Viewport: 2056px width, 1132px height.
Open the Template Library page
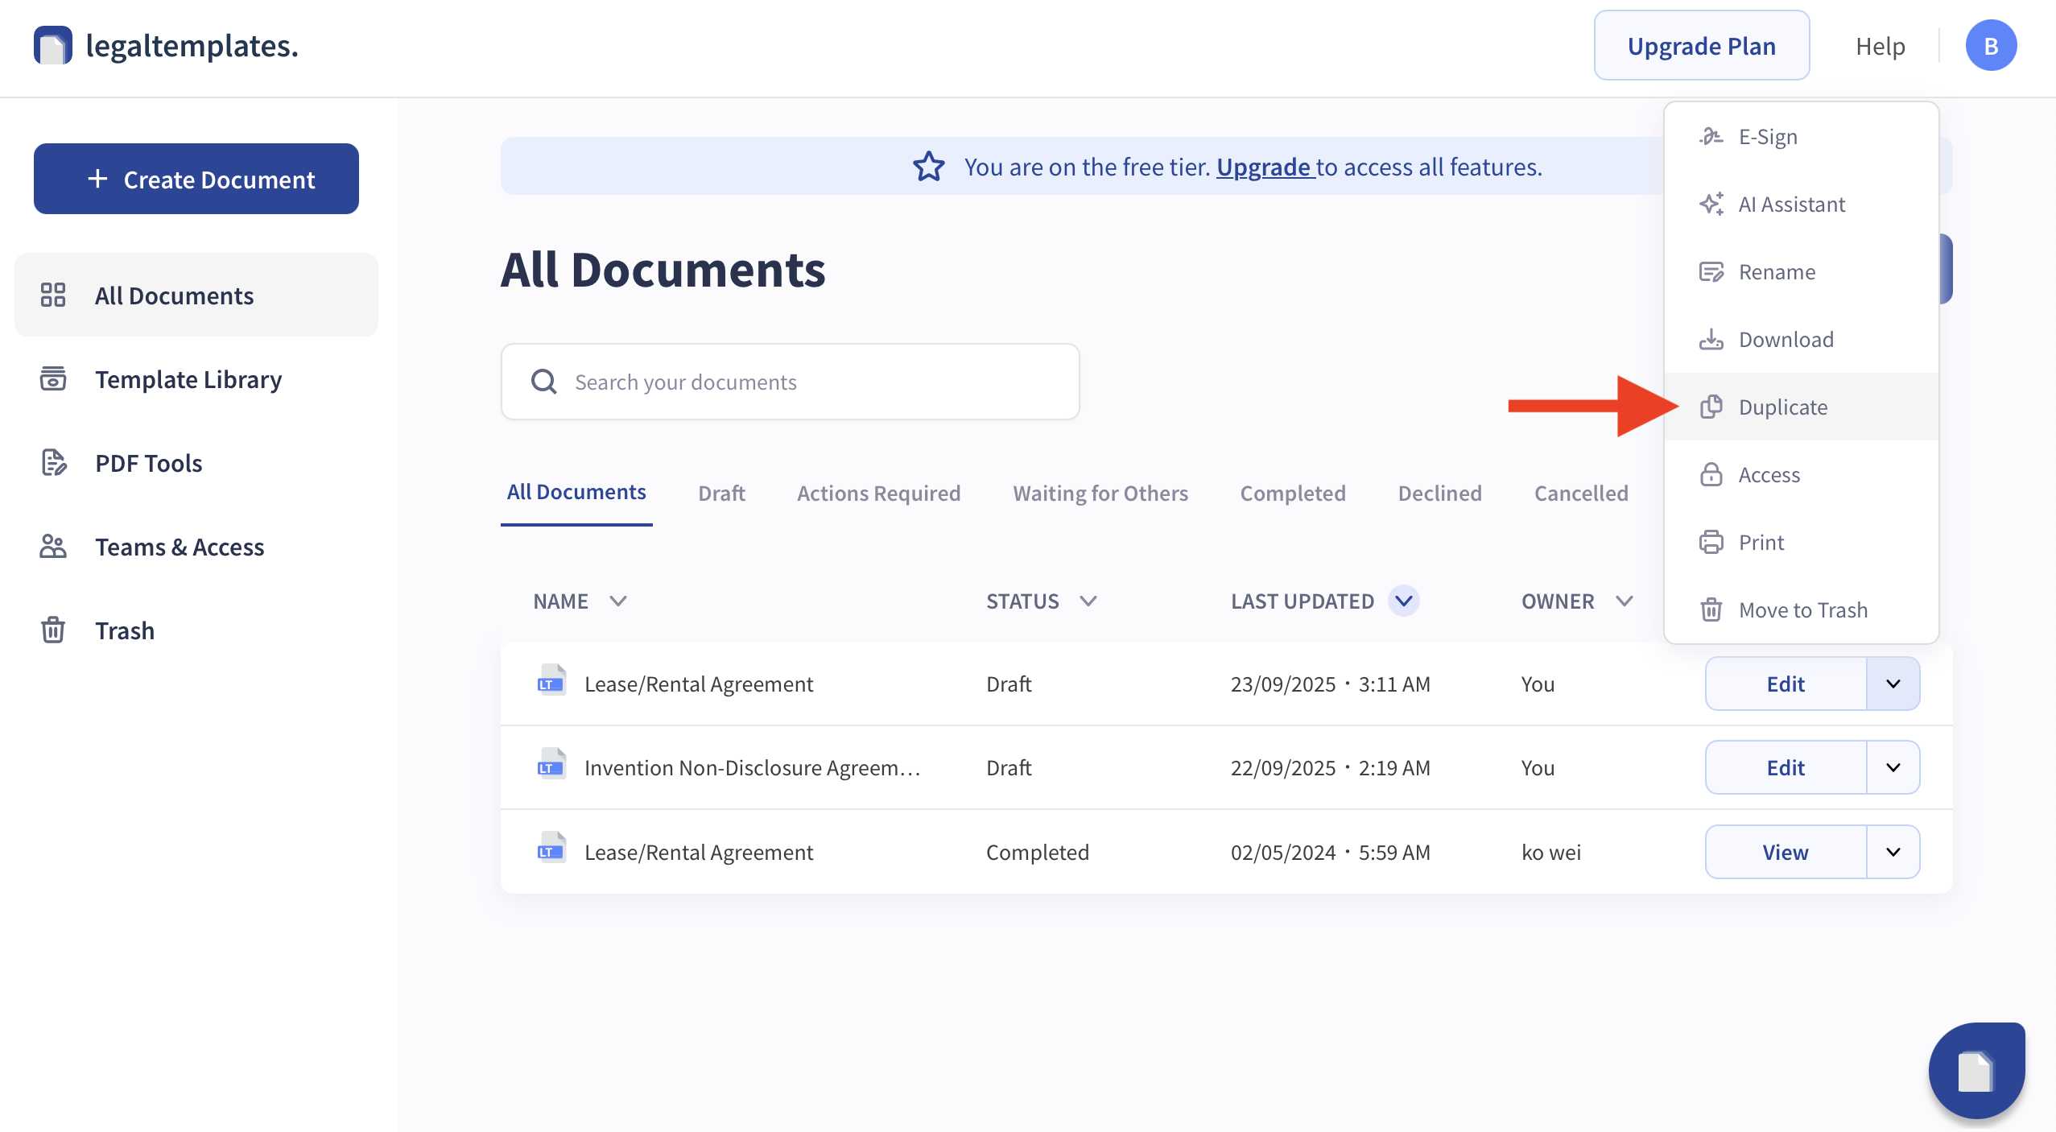coord(188,379)
